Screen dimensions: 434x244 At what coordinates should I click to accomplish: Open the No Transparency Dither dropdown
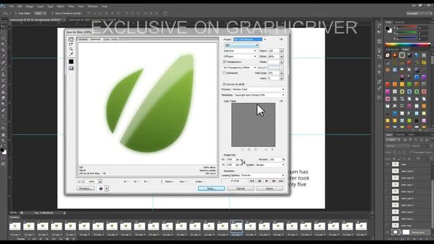pyautogui.click(x=239, y=68)
